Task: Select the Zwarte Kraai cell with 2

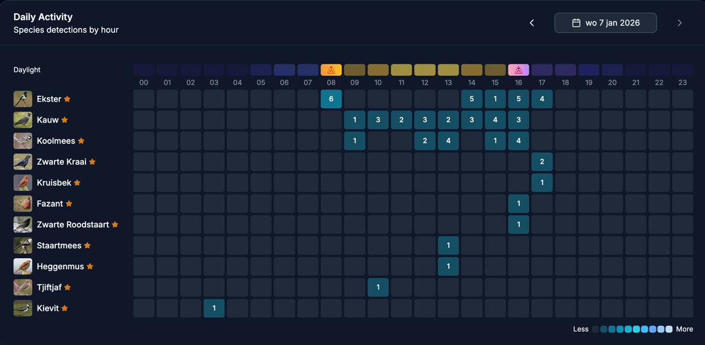Action: click(x=542, y=162)
